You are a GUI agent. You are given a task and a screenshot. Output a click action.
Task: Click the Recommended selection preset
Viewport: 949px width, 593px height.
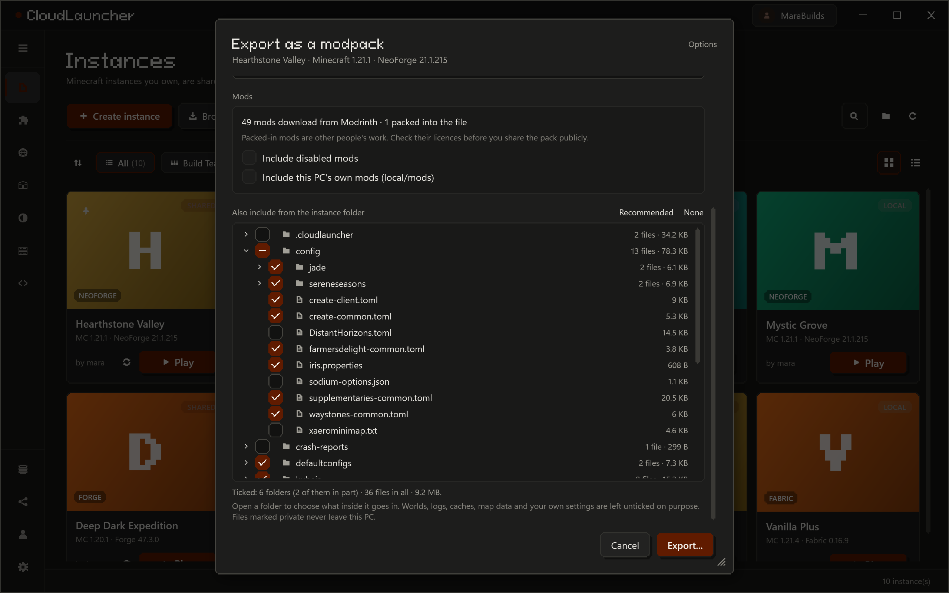click(646, 212)
